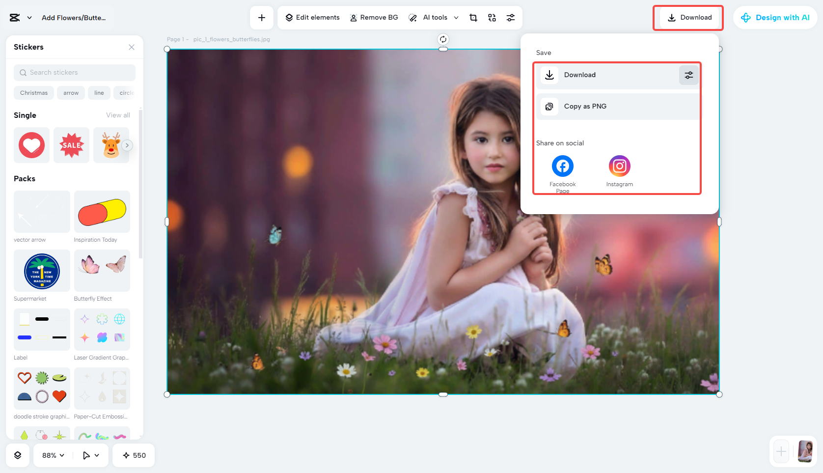Click the pic_1_flowers_butterflies.jpg page label

coord(232,39)
